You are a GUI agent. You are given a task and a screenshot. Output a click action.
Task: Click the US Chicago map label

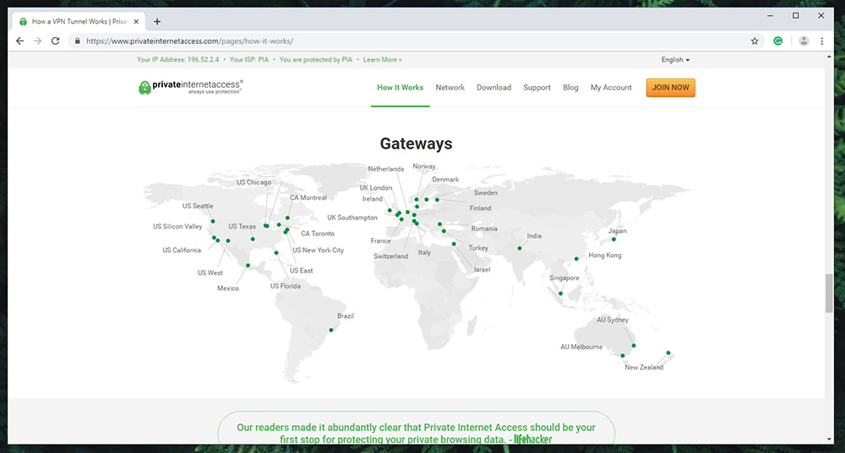click(253, 182)
